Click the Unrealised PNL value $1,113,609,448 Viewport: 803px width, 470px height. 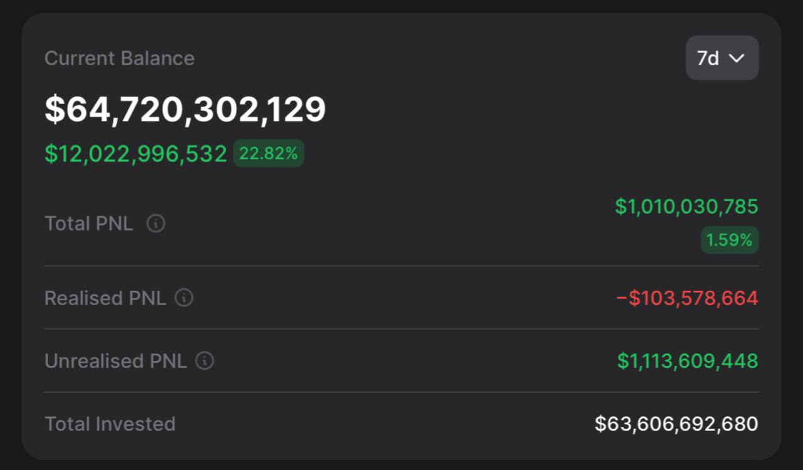tap(688, 361)
